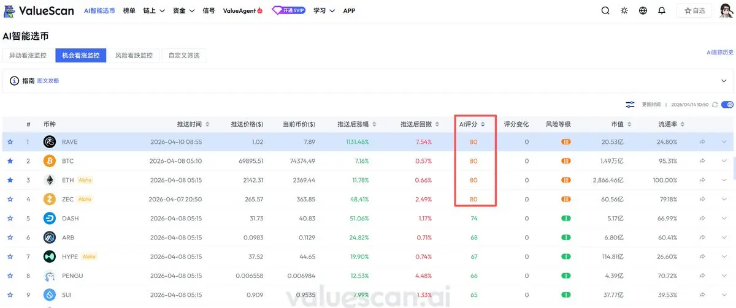Viewport: 736px width, 308px height.
Task: Open the 自定义筛选 tab
Action: [184, 55]
